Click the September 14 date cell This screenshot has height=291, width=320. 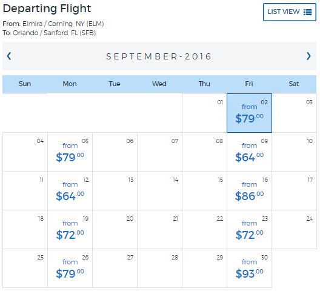pyautogui.click(x=159, y=191)
